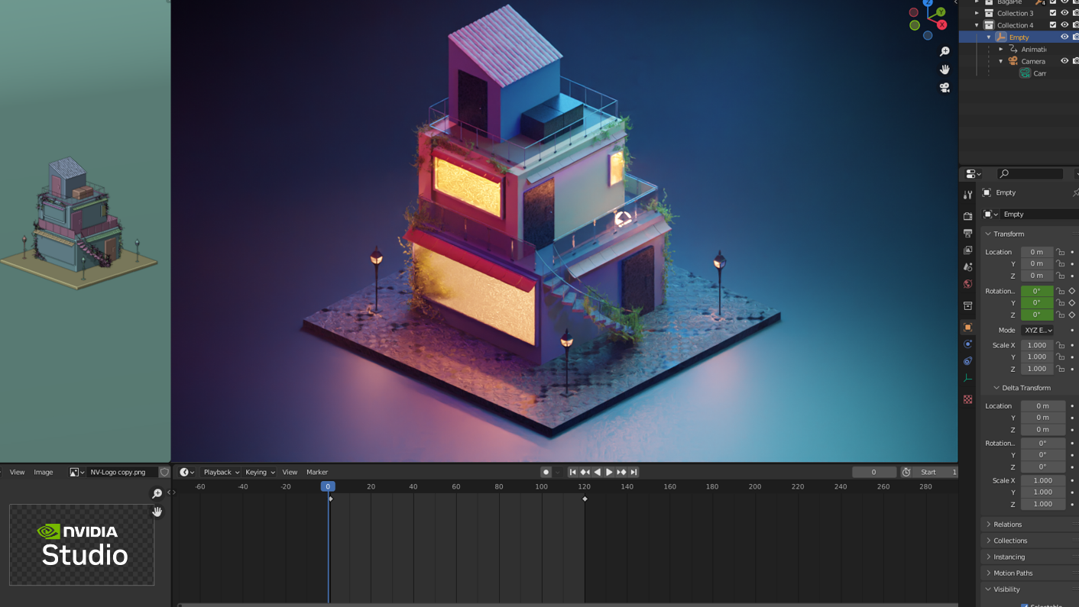Toggle lock for Scale X
Screen dimensions: 1079x607
point(1061,345)
